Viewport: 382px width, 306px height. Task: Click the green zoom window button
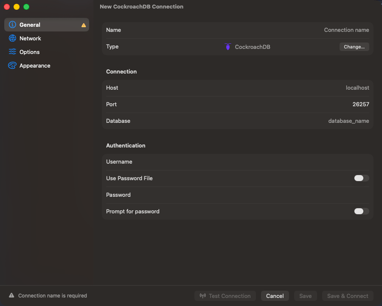(26, 7)
